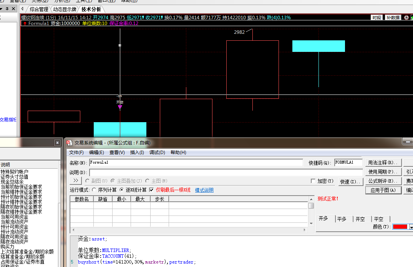
Task: Switch to the 动态显示牌 tab
Action: [64, 9]
